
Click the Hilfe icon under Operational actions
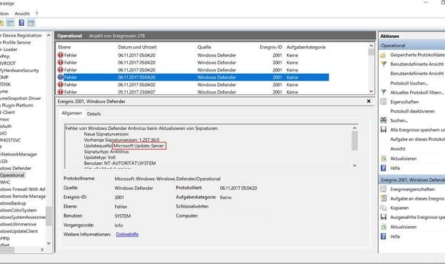(383, 168)
